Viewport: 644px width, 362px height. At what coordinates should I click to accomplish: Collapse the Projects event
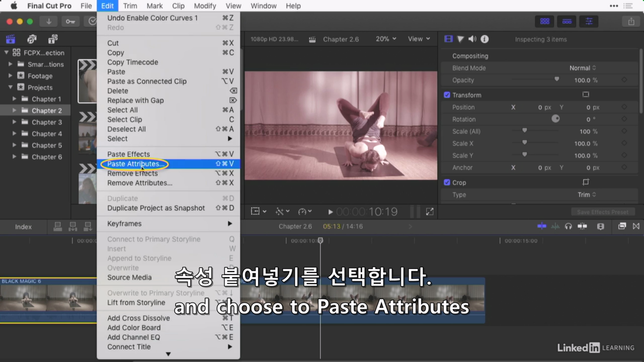pos(11,87)
